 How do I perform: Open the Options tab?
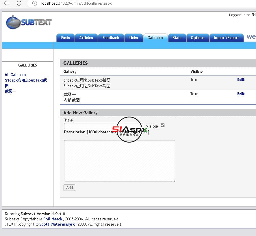click(x=197, y=38)
